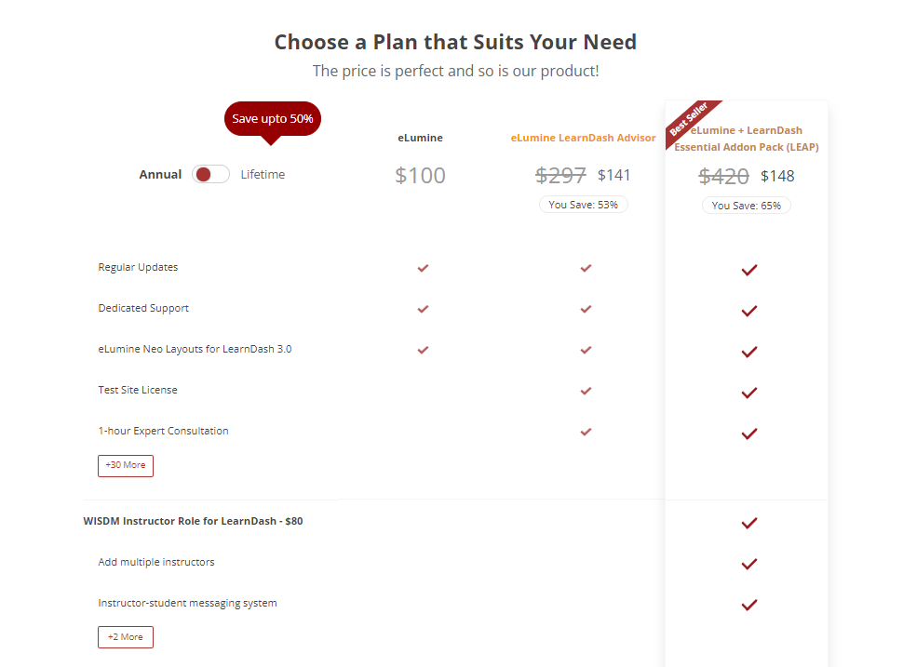Screen dimensions: 903x667
Task: Click the LEAP checkmark for WISDM Instructor Role
Action: (748, 523)
